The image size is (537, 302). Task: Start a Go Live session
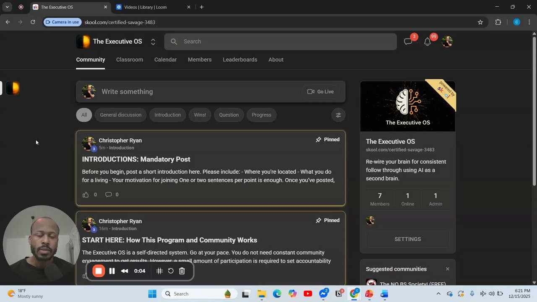click(x=320, y=91)
